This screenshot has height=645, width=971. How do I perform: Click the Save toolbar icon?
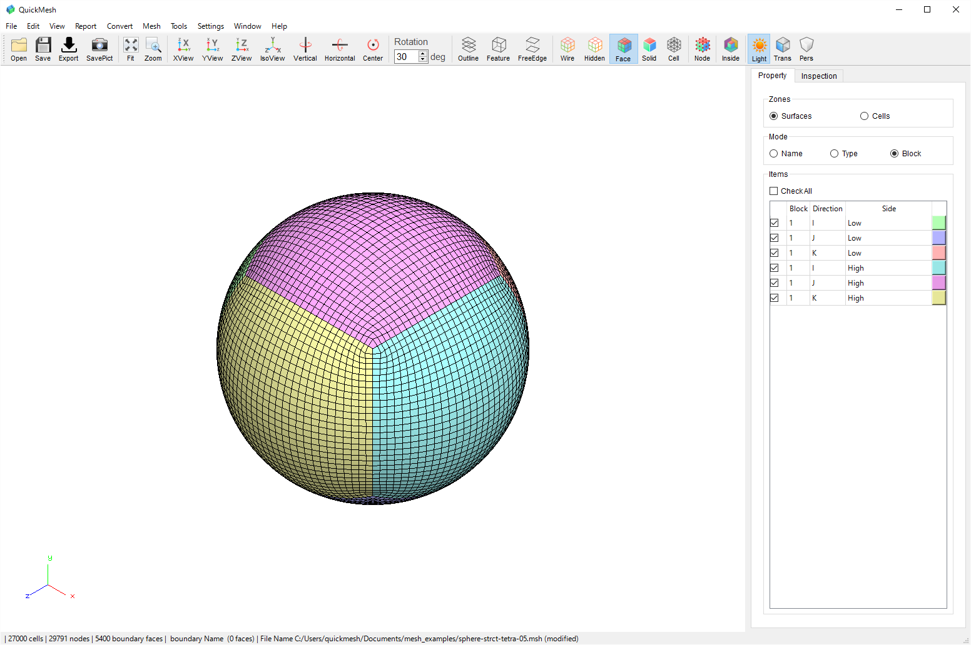(43, 49)
